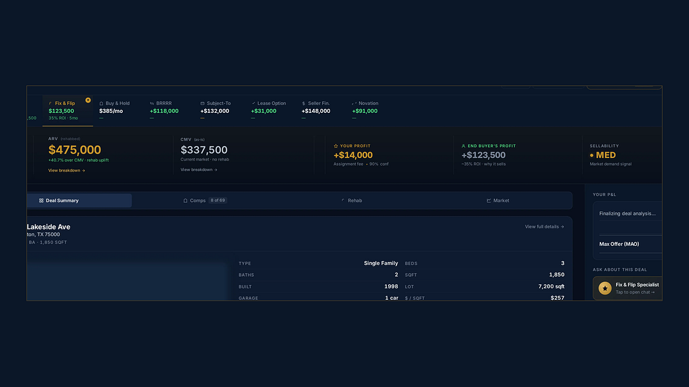The height and width of the screenshot is (387, 689).
Task: Click the MED sellability rating
Action: 606,155
